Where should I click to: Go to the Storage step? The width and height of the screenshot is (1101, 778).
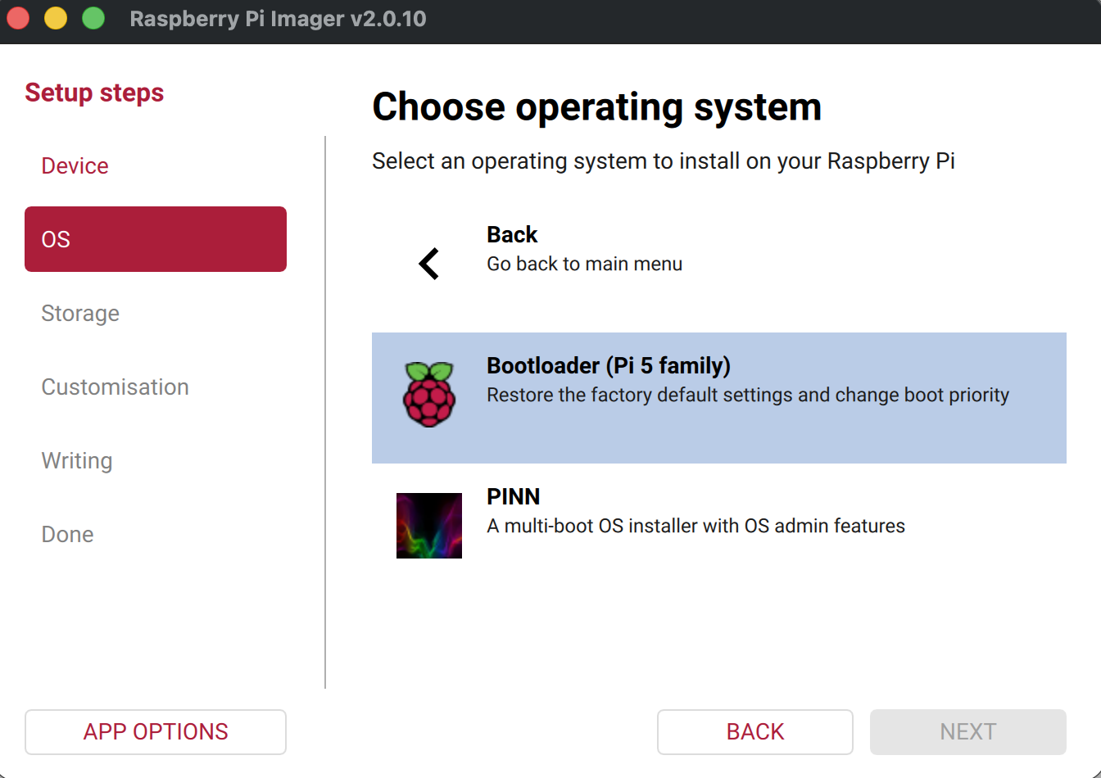tap(156, 313)
